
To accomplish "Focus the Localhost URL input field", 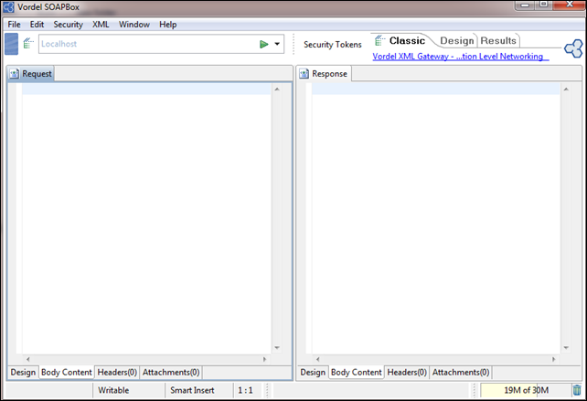I will point(148,44).
